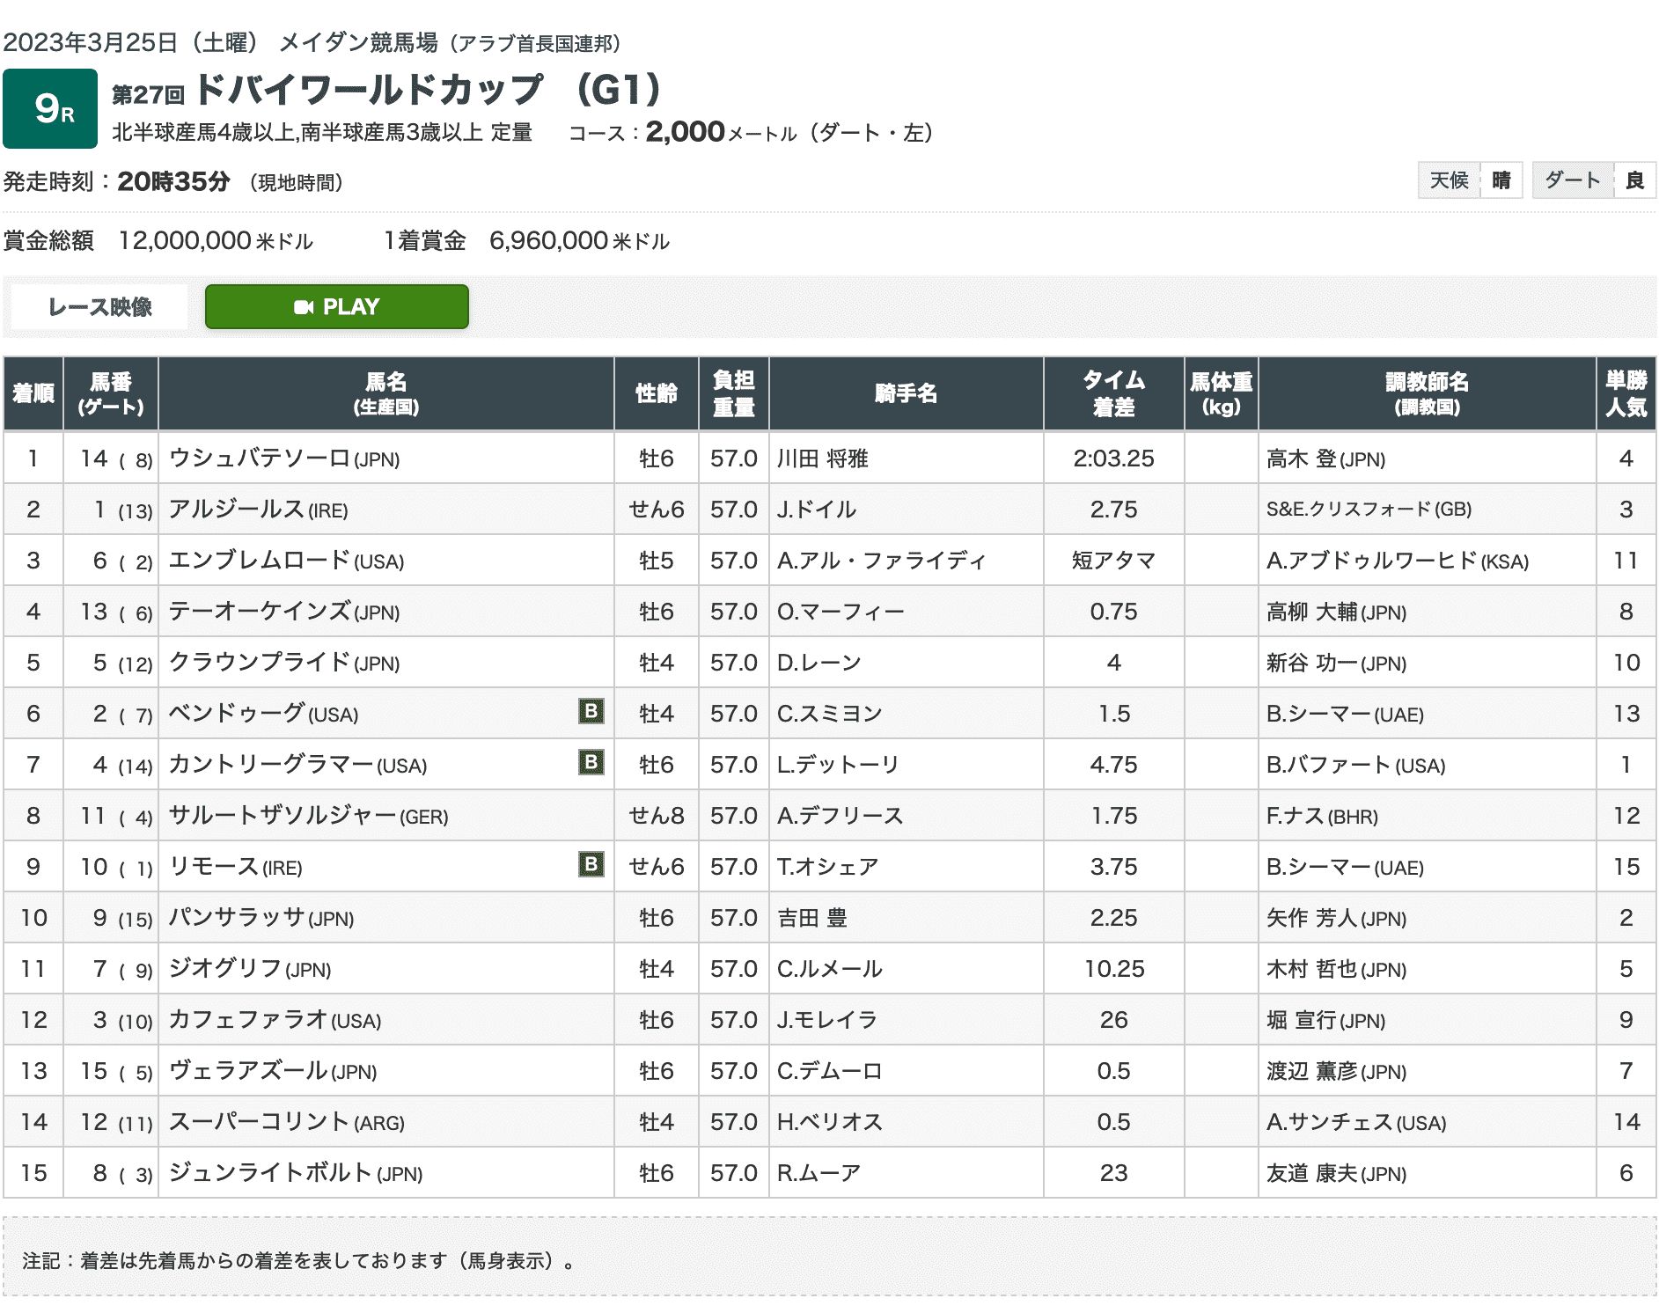Viewport: 1659px width, 1313px height.
Task: Click jockey name A.アル・ファライディ
Action: click(x=881, y=561)
